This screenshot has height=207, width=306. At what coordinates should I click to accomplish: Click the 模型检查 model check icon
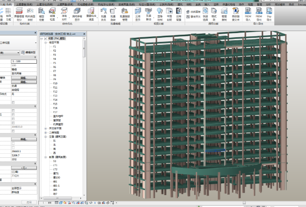click(41, 14)
